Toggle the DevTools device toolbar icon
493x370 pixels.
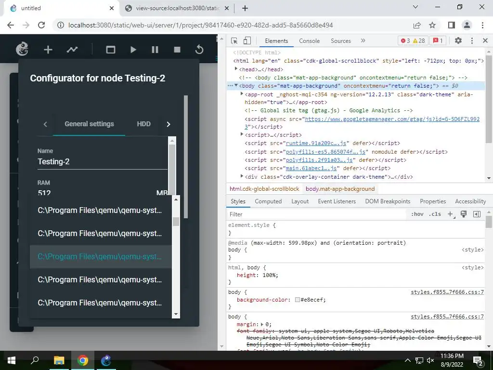tap(247, 40)
